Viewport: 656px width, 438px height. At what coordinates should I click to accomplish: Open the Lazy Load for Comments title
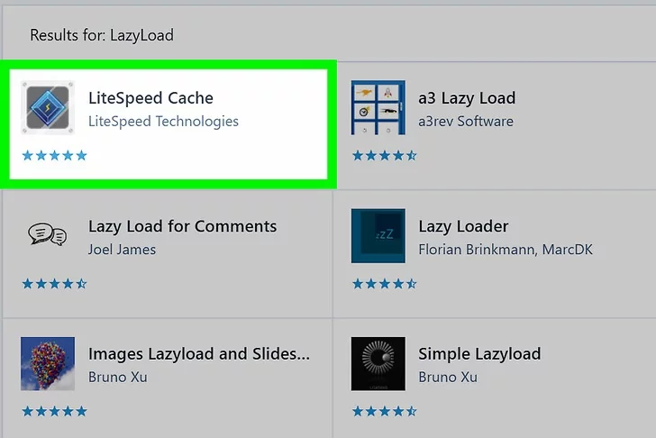point(182,226)
